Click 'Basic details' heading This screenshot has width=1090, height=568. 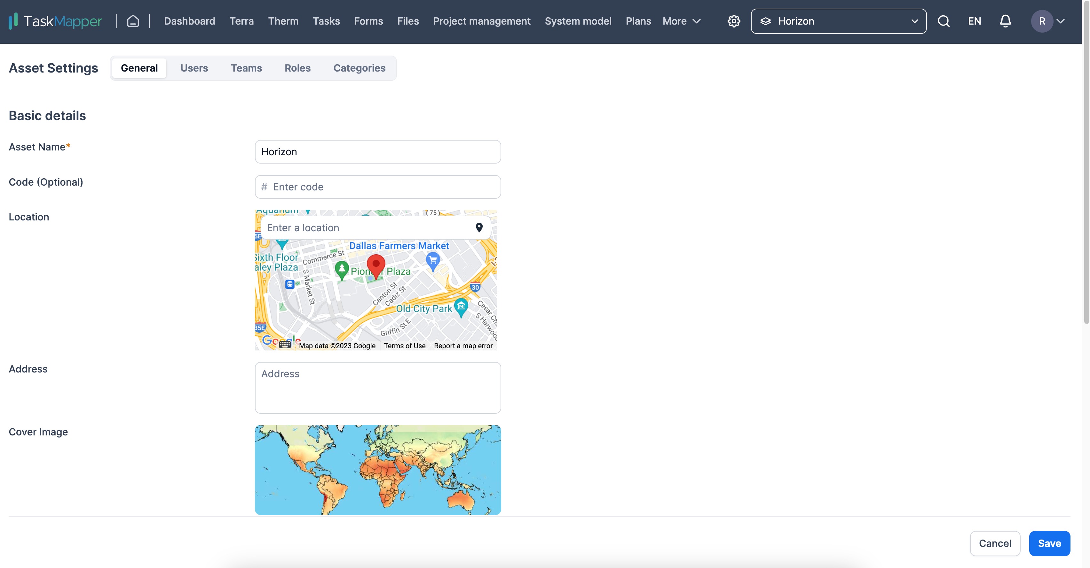[47, 115]
